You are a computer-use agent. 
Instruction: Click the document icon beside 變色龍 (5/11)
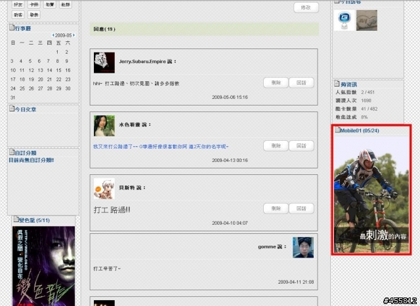click(16, 220)
